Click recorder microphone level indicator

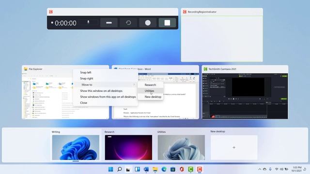[x=88, y=22]
